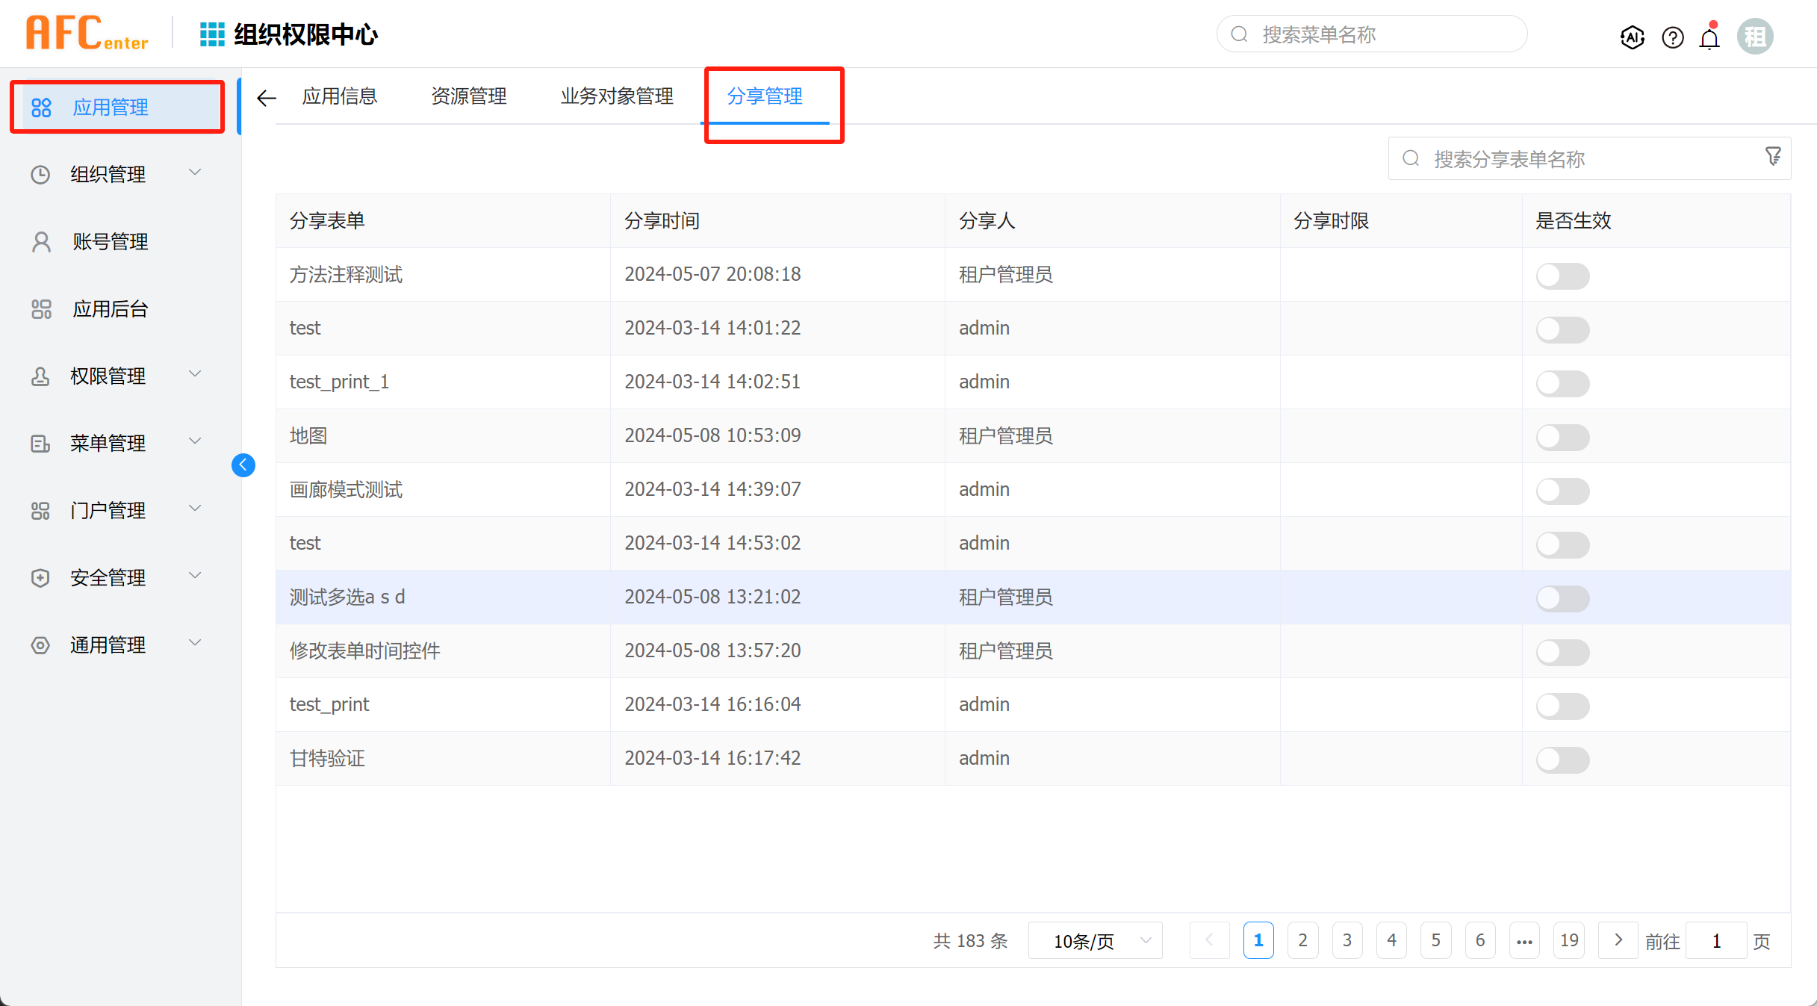Viewport: 1817px width, 1006px height.
Task: Switch to the 资源管理 tab
Action: 469,96
